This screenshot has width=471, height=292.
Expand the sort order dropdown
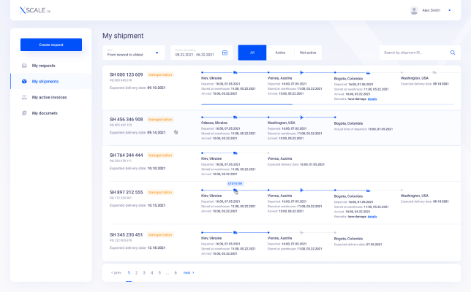tap(134, 53)
